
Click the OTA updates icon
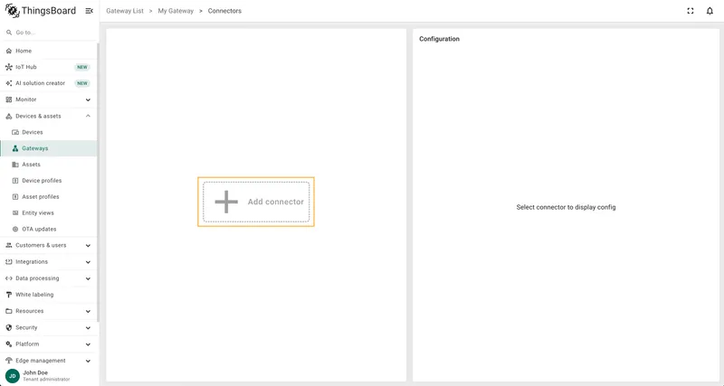[15, 229]
